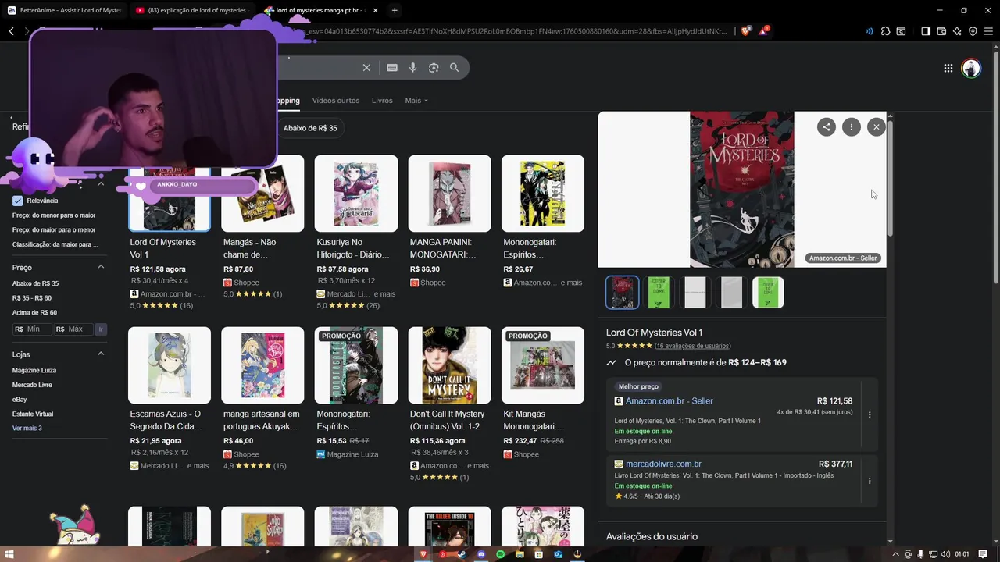
Task: Filter by store Estante Virtual
Action: (x=33, y=414)
